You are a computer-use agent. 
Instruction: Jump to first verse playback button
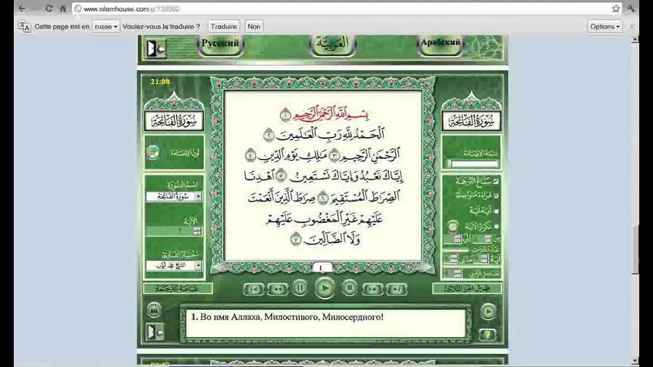254,289
